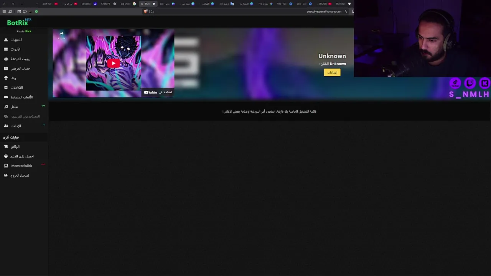Open the profile card ID icon
The image size is (491, 276).
click(x=6, y=69)
